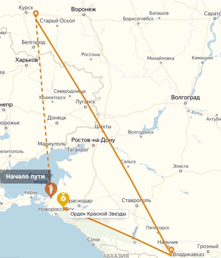The width and height of the screenshot is (221, 258).
Task: Click the orange pin marker at Владикавказ
Action: pos(171,251)
